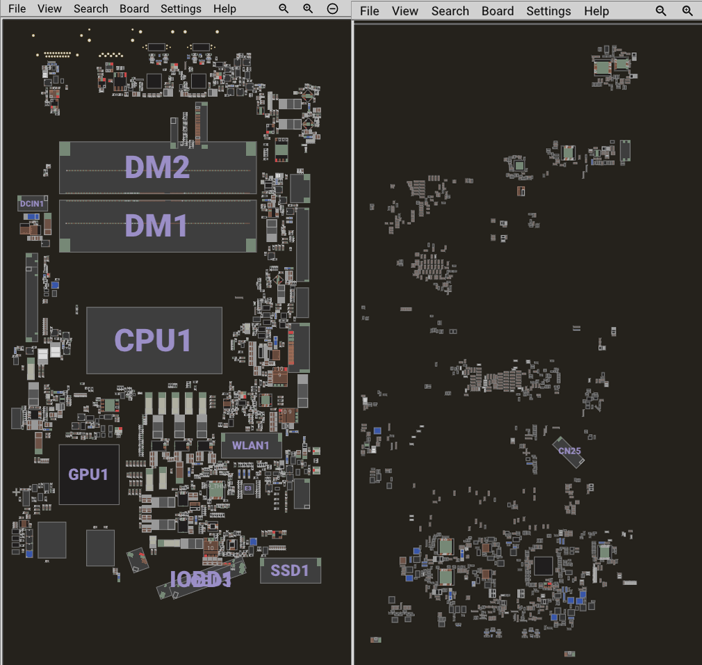
Task: Click the DM1 memory slot
Action: coord(157,226)
